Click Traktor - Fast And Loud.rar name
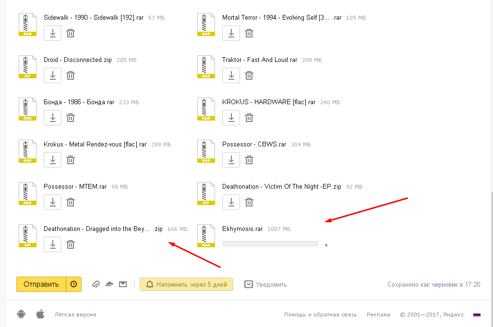This screenshot has height=327, width=493. [260, 60]
